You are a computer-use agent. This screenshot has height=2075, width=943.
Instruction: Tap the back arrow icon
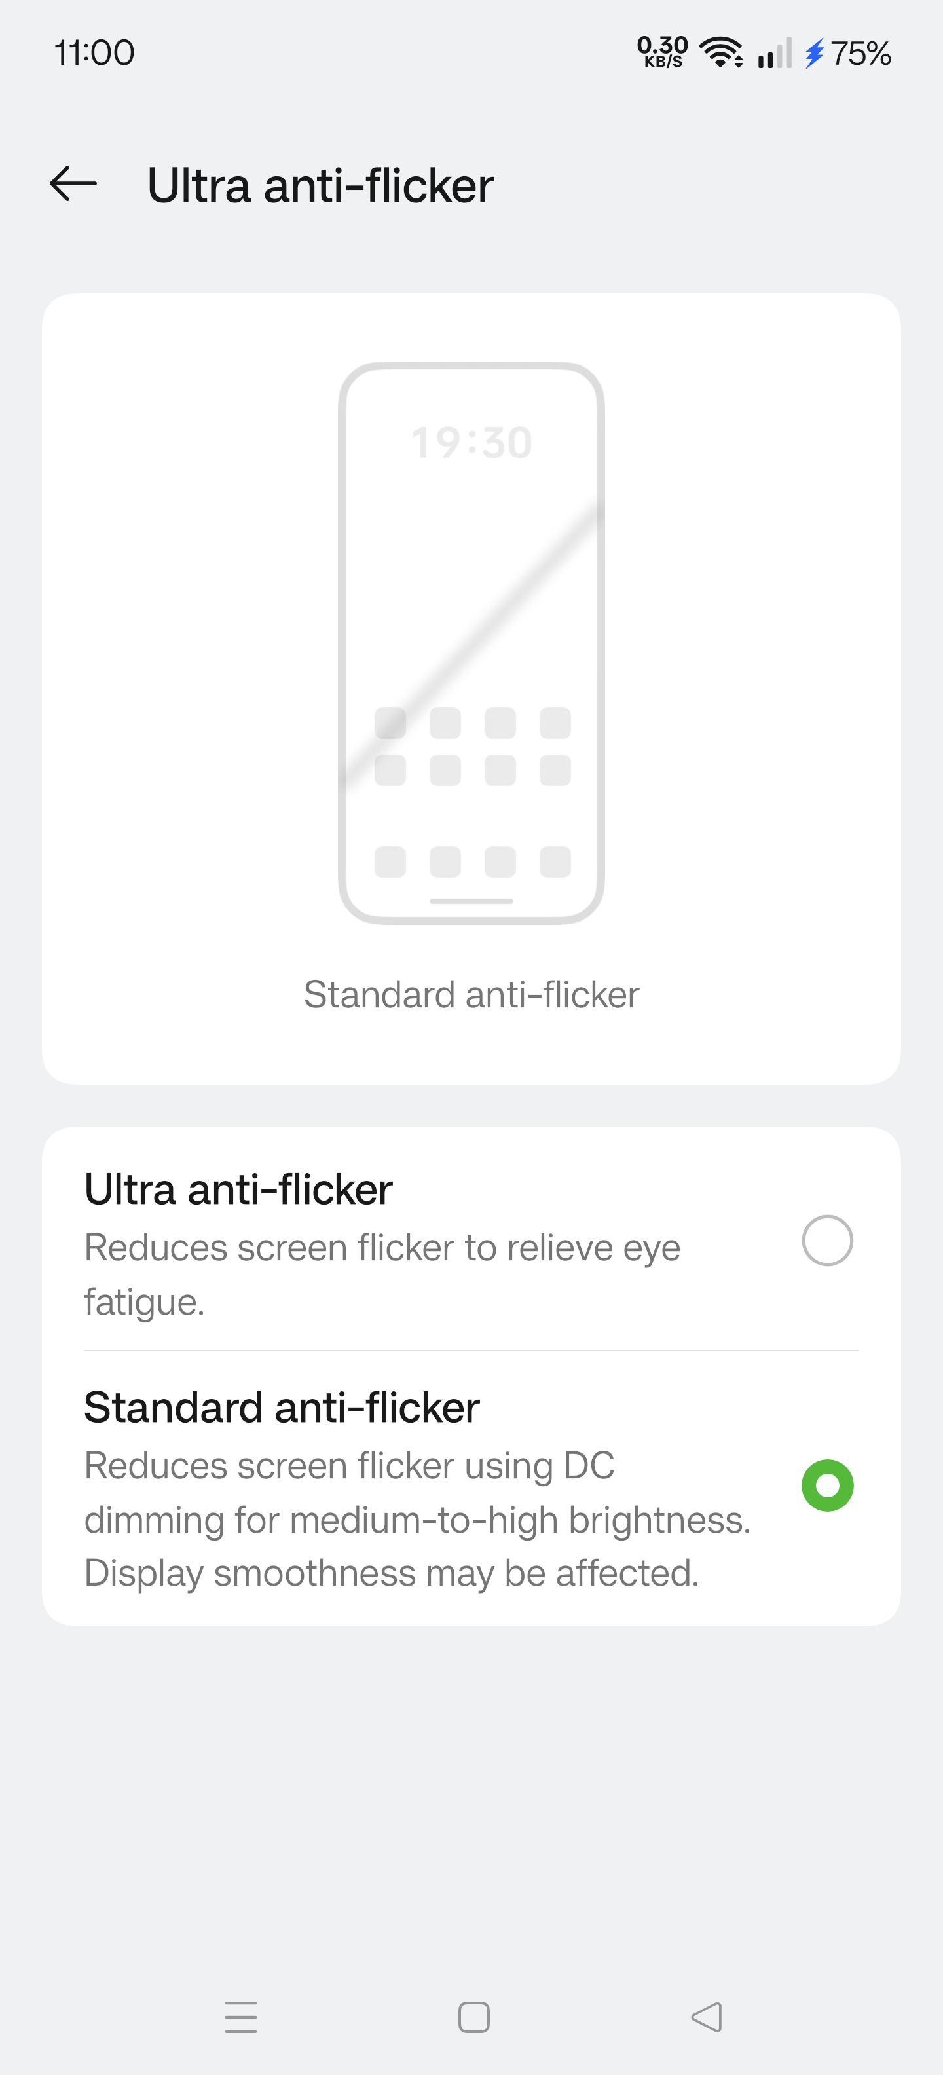[73, 185]
